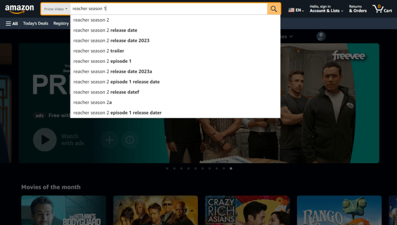397x225 pixels.
Task: Pick suggestion 'reacher season 2 trailer'
Action: (x=175, y=51)
